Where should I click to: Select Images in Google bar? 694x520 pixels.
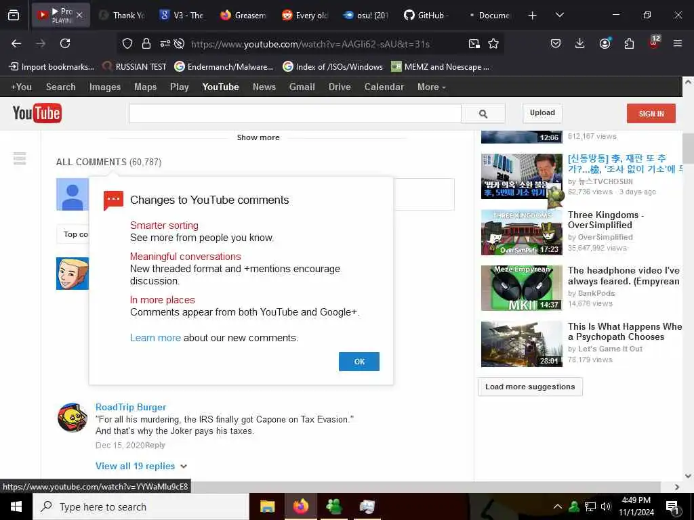(x=105, y=87)
